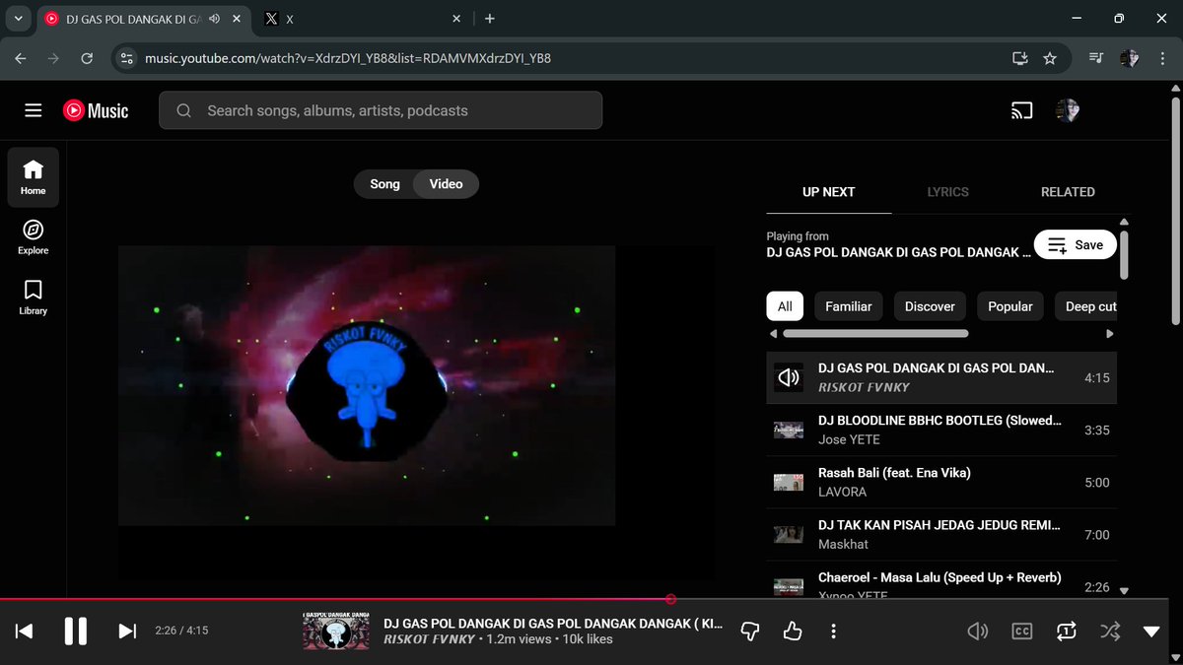Click the LAVORA artist name
The height and width of the screenshot is (665, 1183).
click(842, 492)
